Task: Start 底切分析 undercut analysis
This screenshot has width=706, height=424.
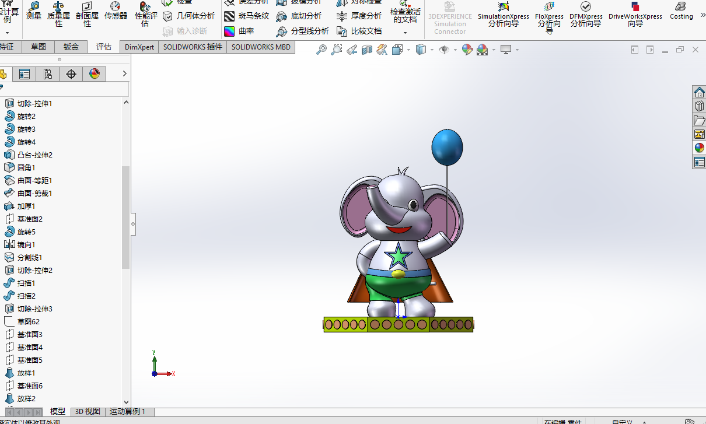Action: click(x=299, y=16)
